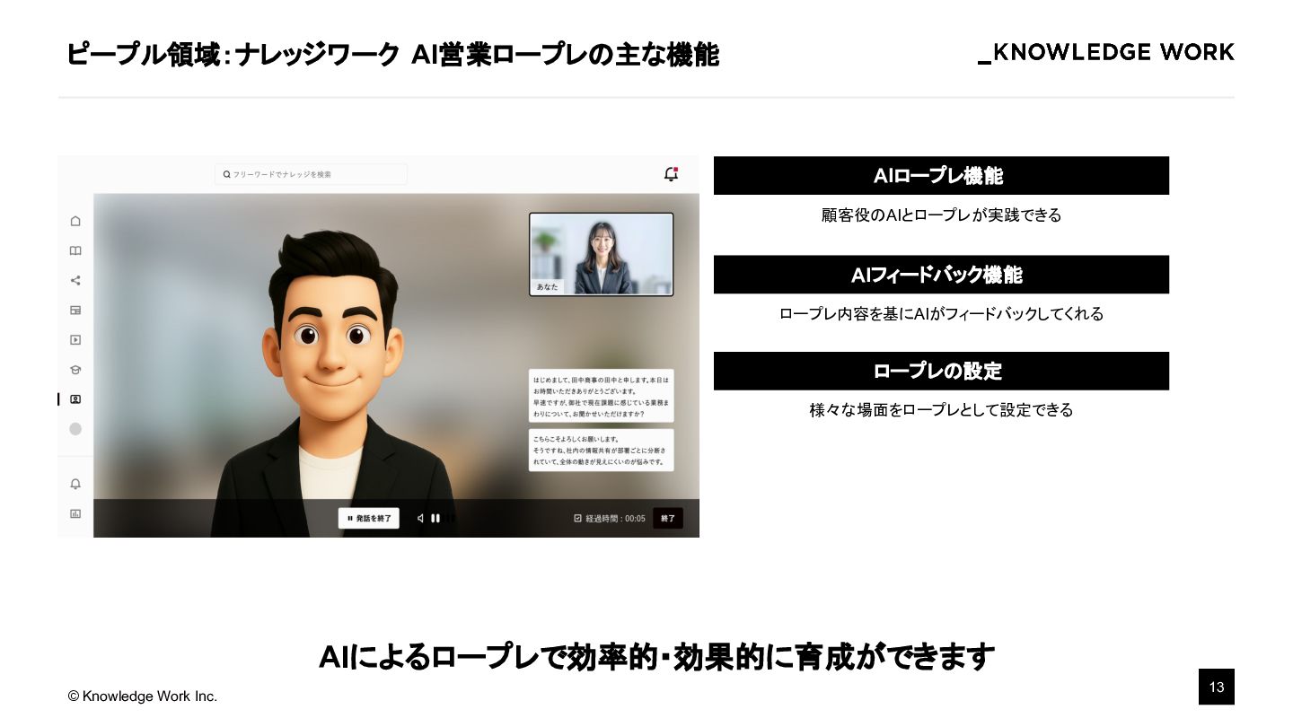Click tagline AIによるロープレで効率的・効果的に育成ができます
The height and width of the screenshot is (727, 1293).
(656, 657)
